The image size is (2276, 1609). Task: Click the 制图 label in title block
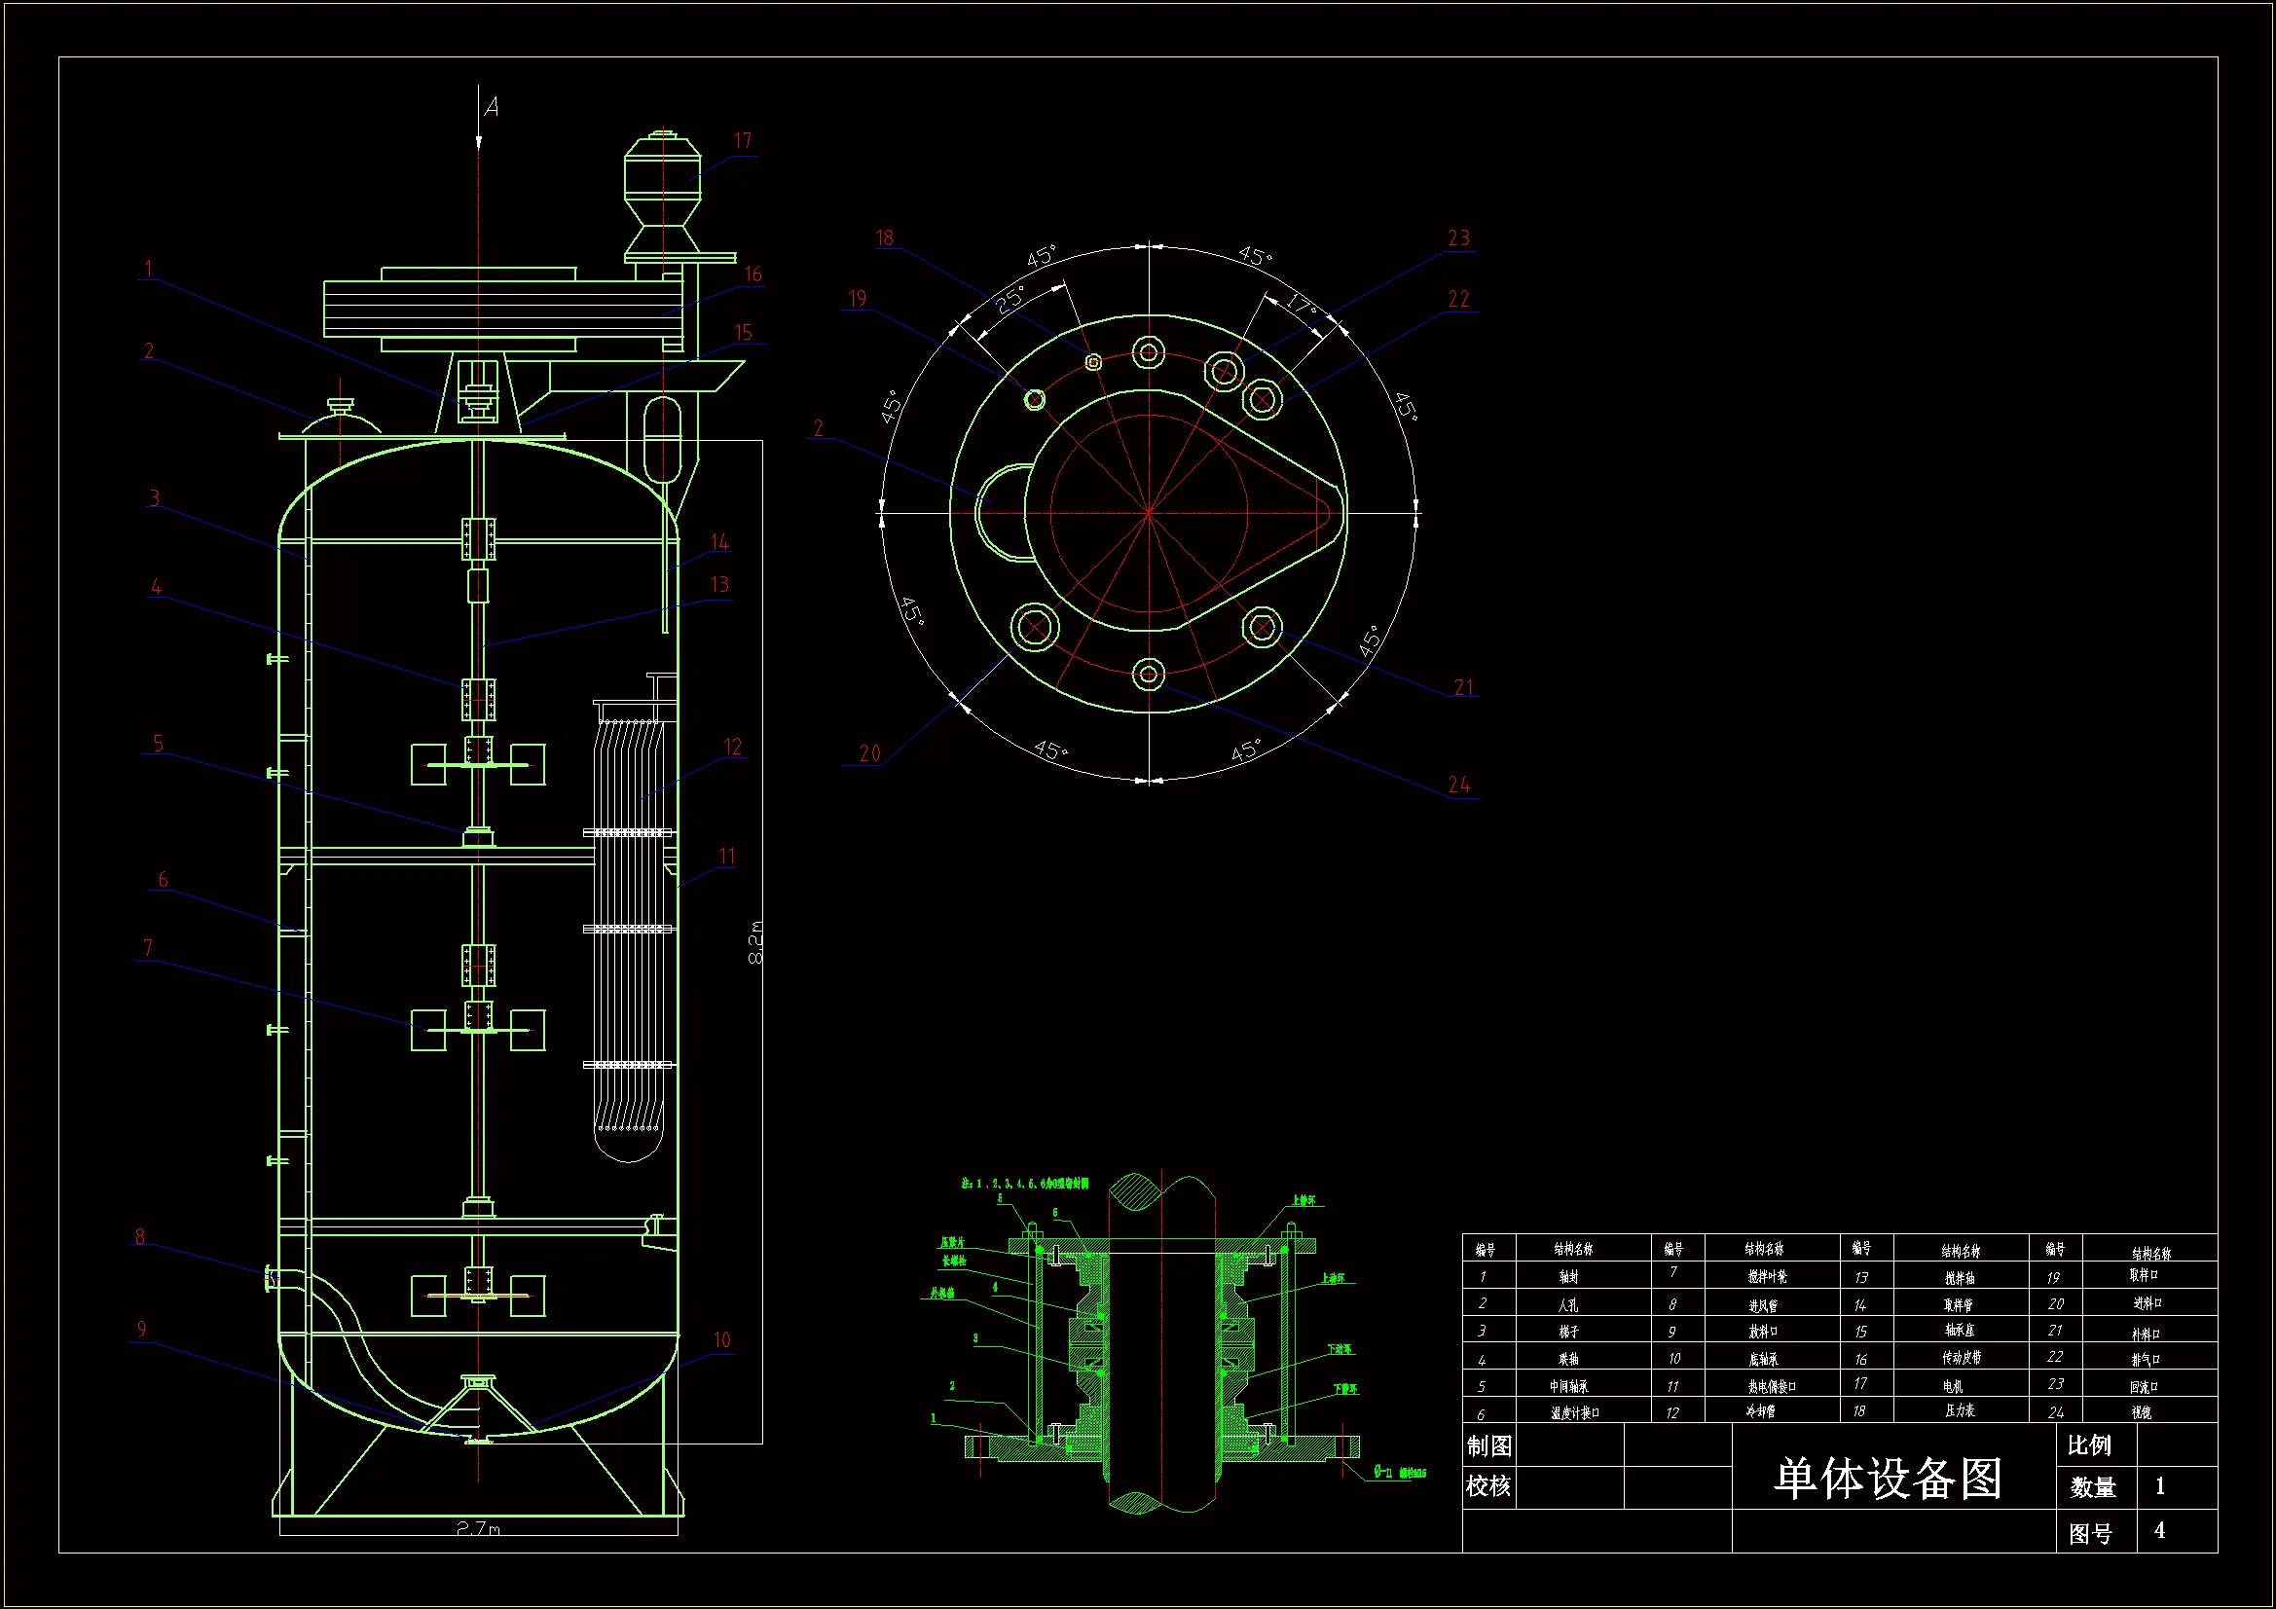coord(1488,1446)
